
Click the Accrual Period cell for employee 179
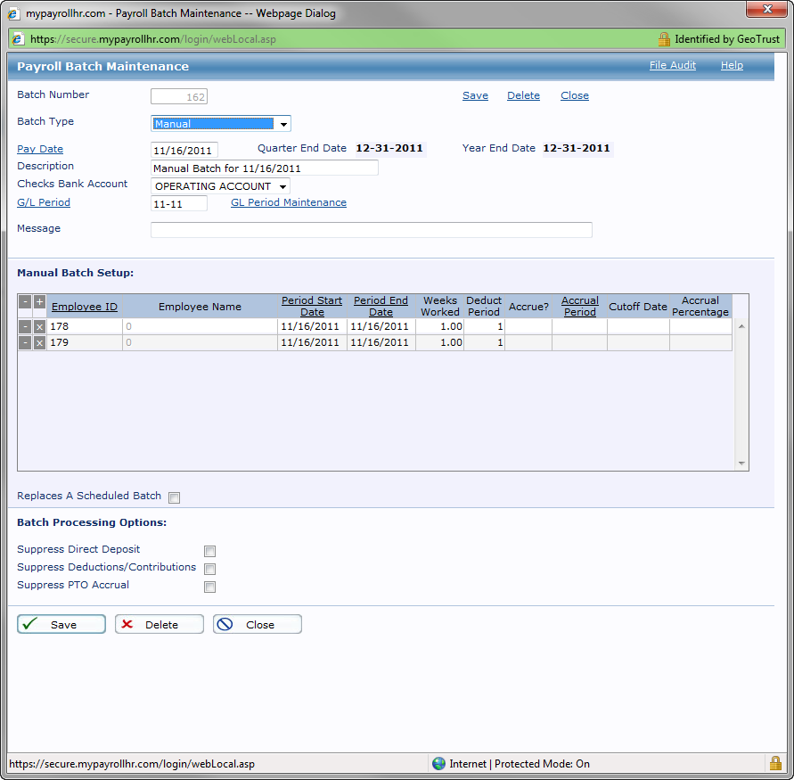point(580,343)
